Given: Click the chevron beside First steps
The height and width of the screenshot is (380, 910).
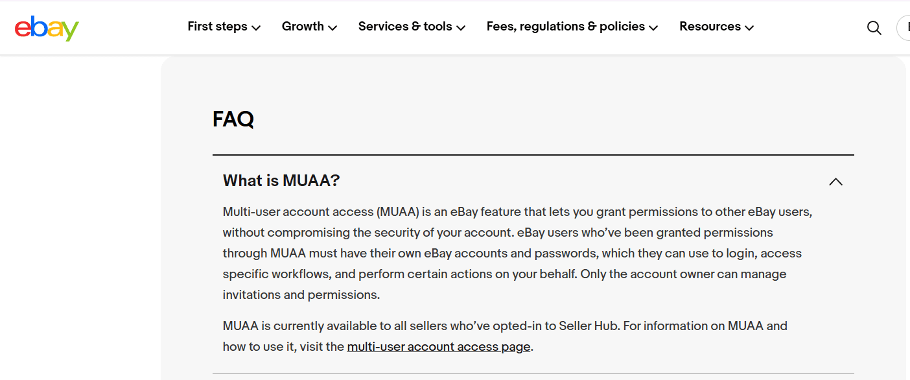Looking at the screenshot, I should [x=256, y=28].
